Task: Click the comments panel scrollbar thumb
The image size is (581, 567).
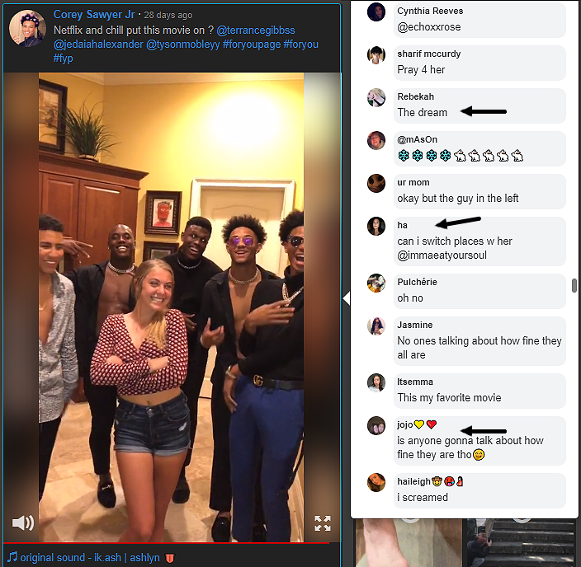Action: (x=574, y=285)
